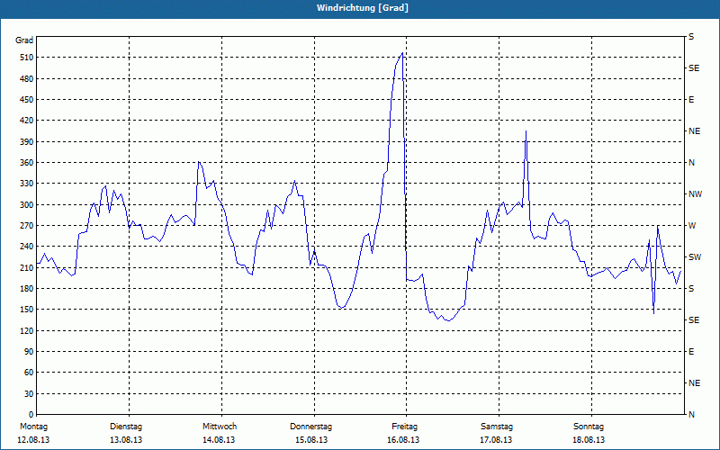Click the 120 degree axis label
Screen dimensions: 720x450
pyautogui.click(x=27, y=330)
